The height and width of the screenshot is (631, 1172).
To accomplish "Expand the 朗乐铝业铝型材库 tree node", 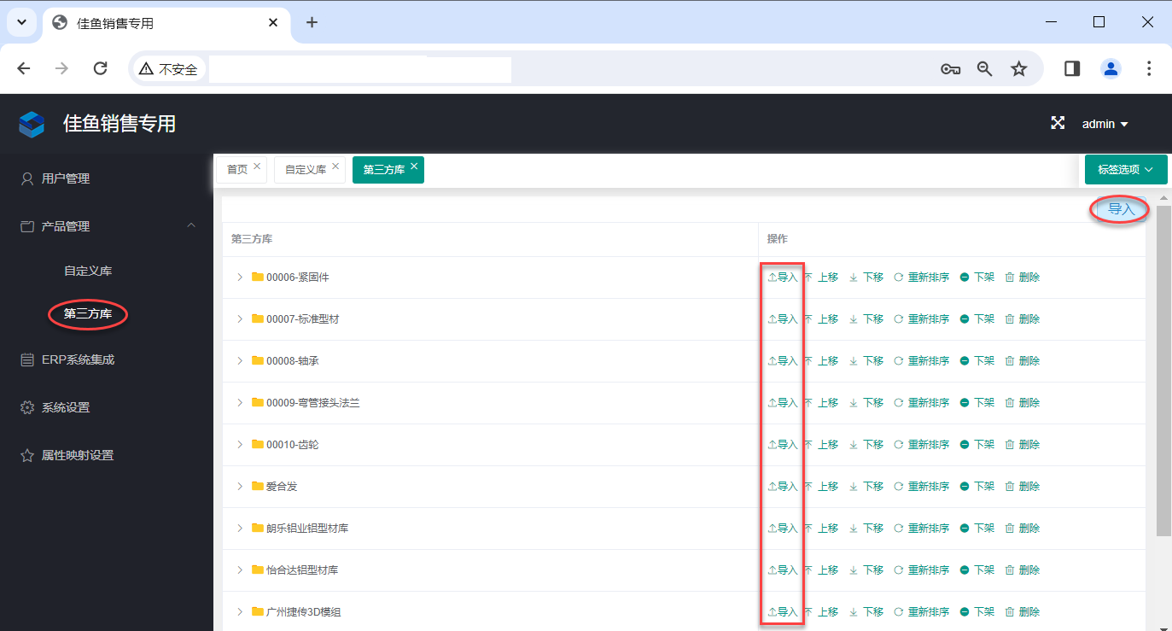I will (x=240, y=529).
